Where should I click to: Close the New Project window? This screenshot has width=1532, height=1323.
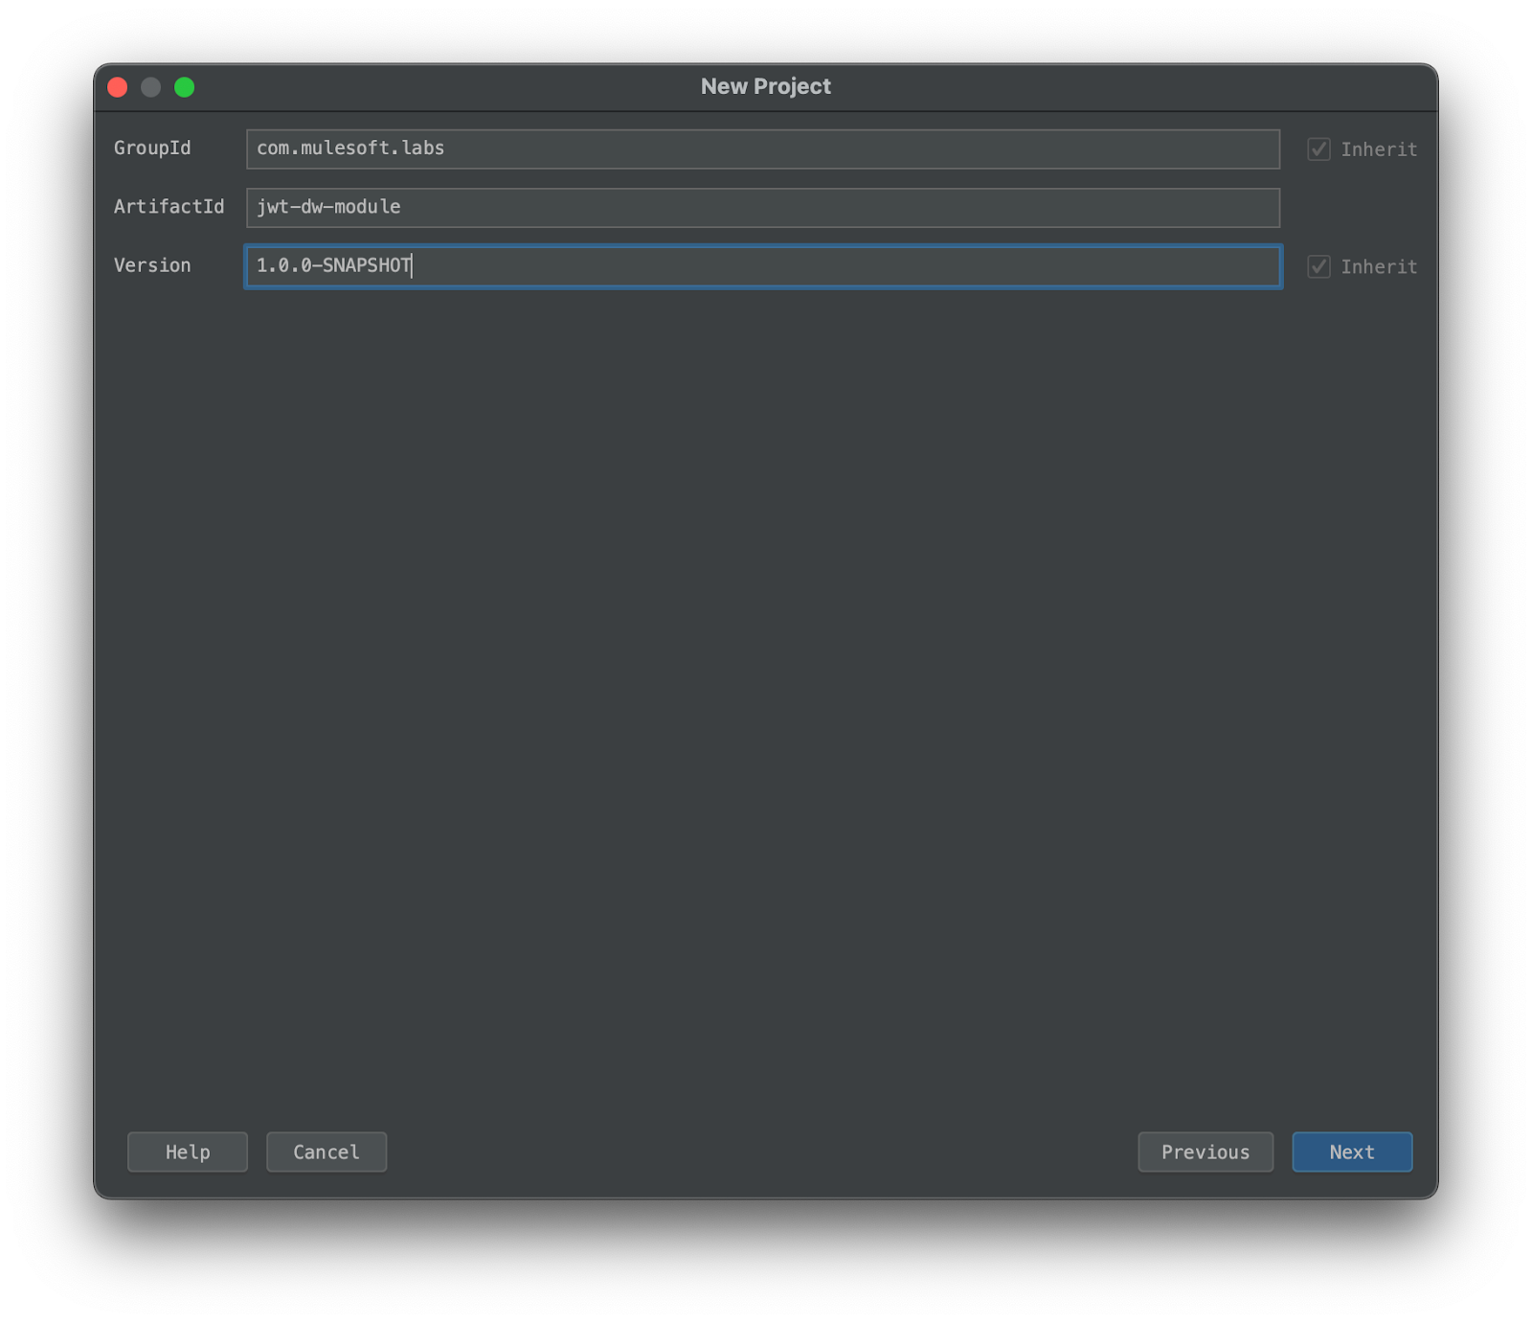(x=117, y=86)
